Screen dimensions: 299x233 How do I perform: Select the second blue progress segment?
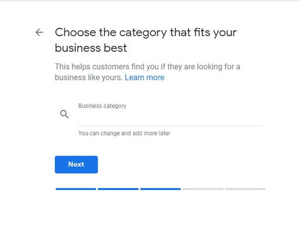118,189
